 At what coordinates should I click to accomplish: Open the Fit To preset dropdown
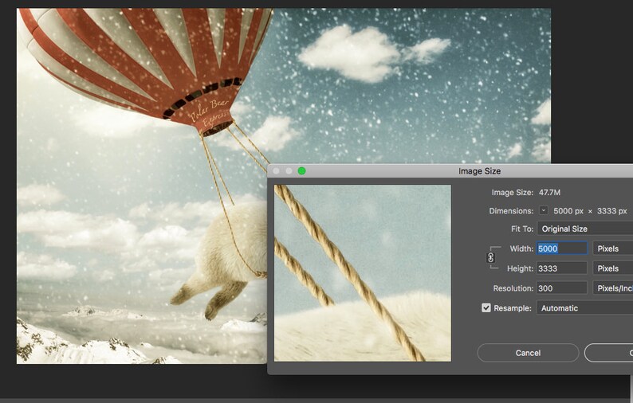tap(585, 229)
